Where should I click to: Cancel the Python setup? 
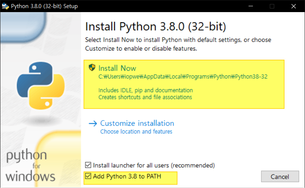pyautogui.click(x=280, y=177)
